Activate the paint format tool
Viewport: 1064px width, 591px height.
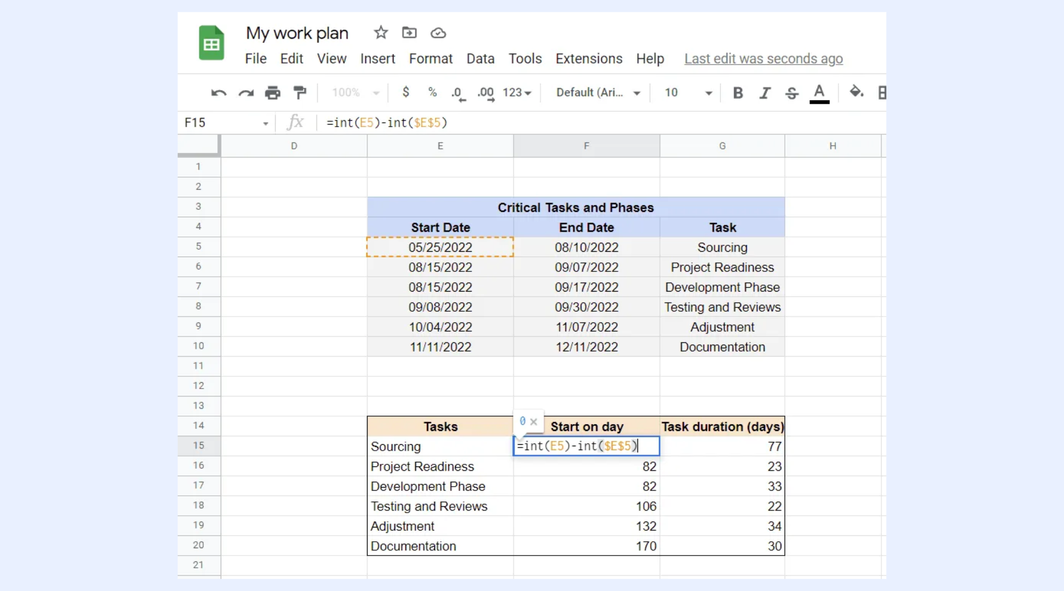[299, 93]
